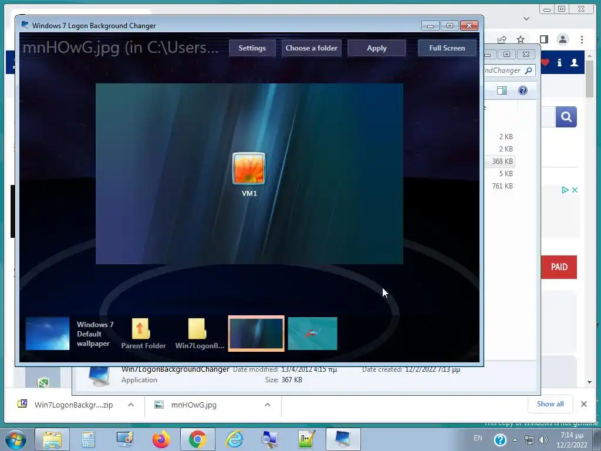Viewport: 601px width, 451px height.
Task: Open File Explorer from the taskbar
Action: (52, 439)
